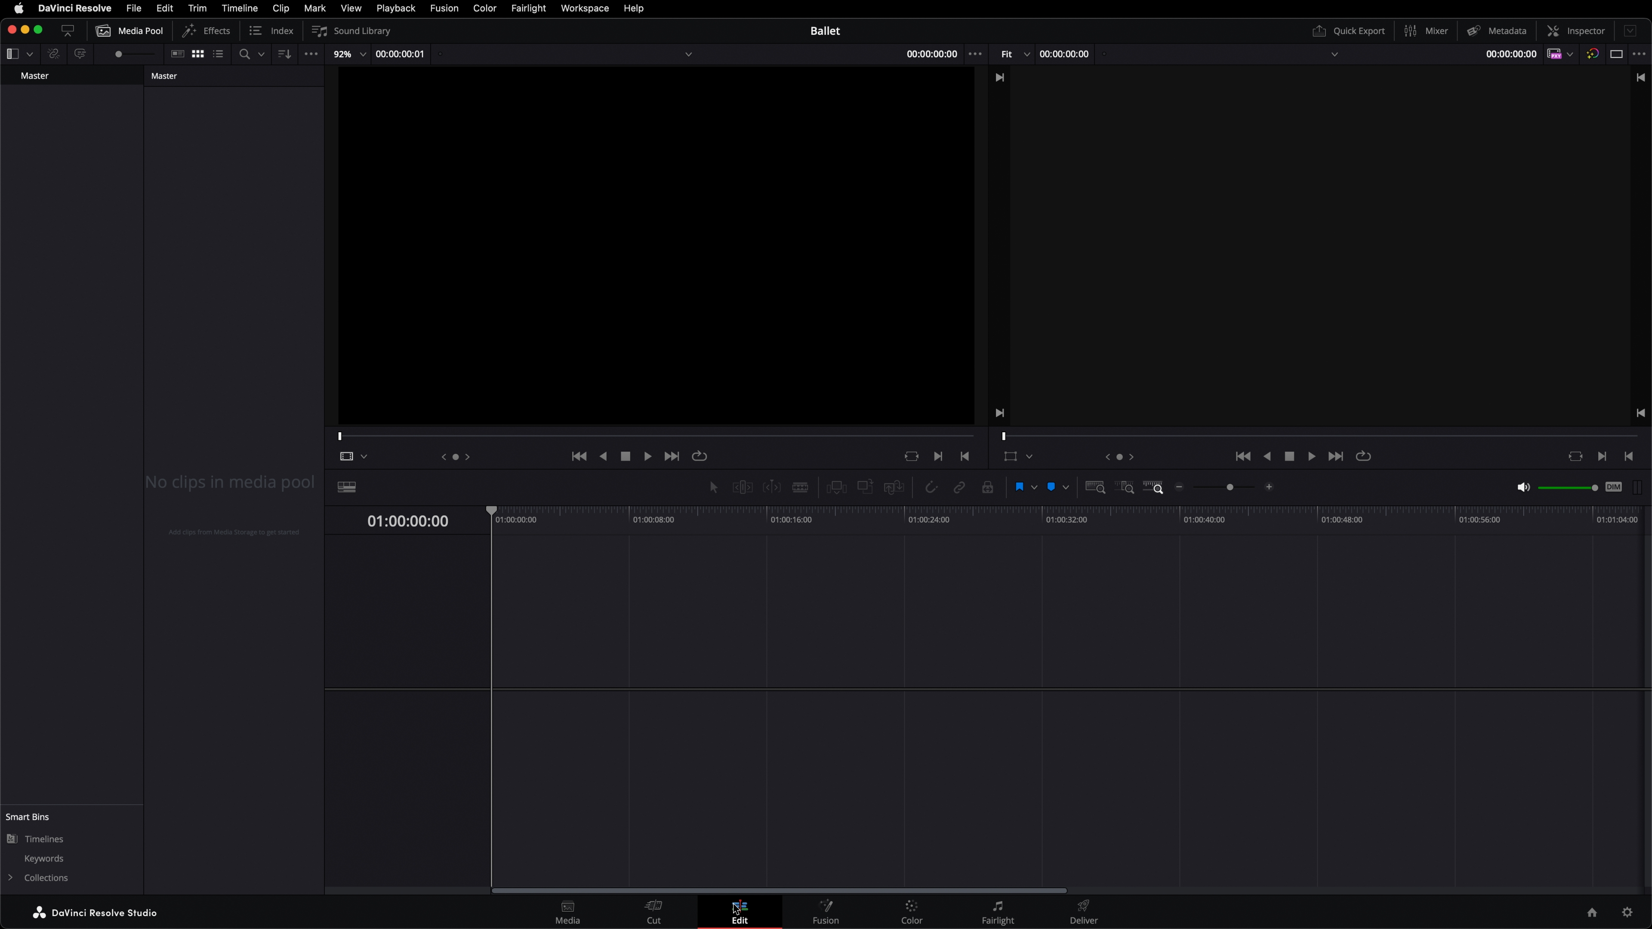
Task: Click the monitor volume slider
Action: point(1567,488)
